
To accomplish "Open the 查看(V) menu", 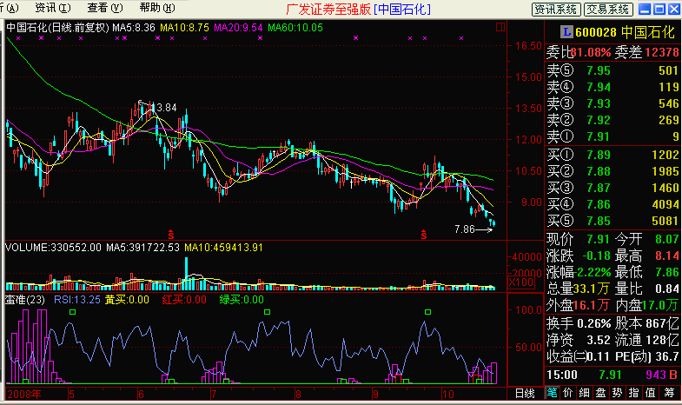I will tap(105, 8).
